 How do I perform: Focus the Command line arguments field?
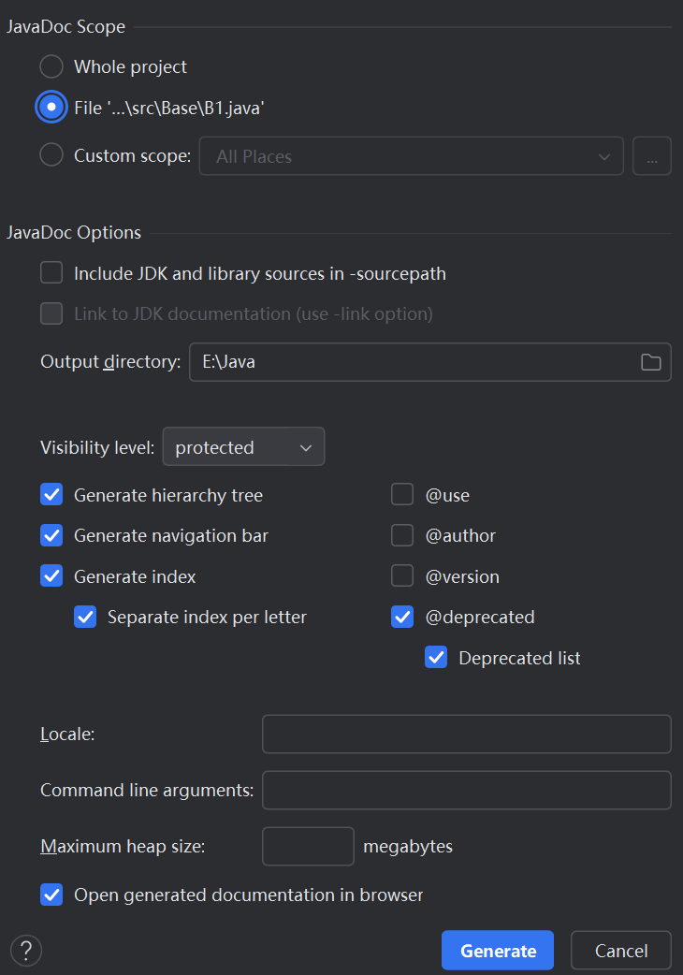click(466, 790)
